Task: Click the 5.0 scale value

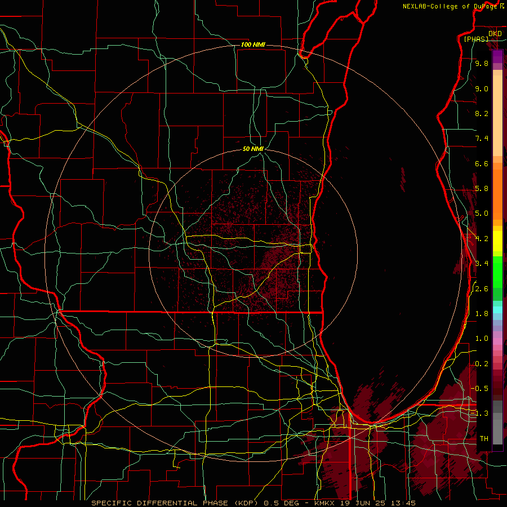Action: click(482, 214)
